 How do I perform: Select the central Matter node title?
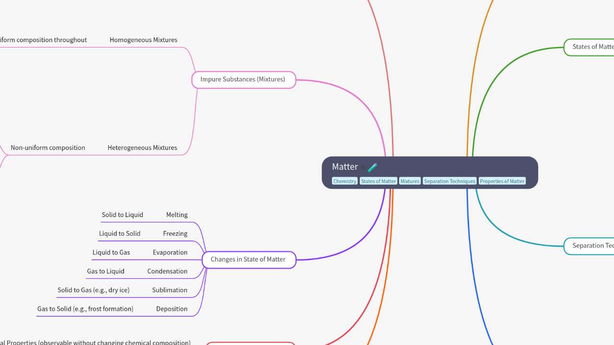coord(345,167)
